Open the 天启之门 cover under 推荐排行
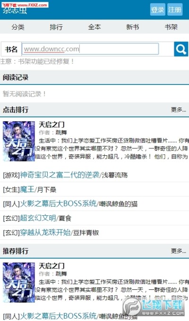 (x=19, y=282)
